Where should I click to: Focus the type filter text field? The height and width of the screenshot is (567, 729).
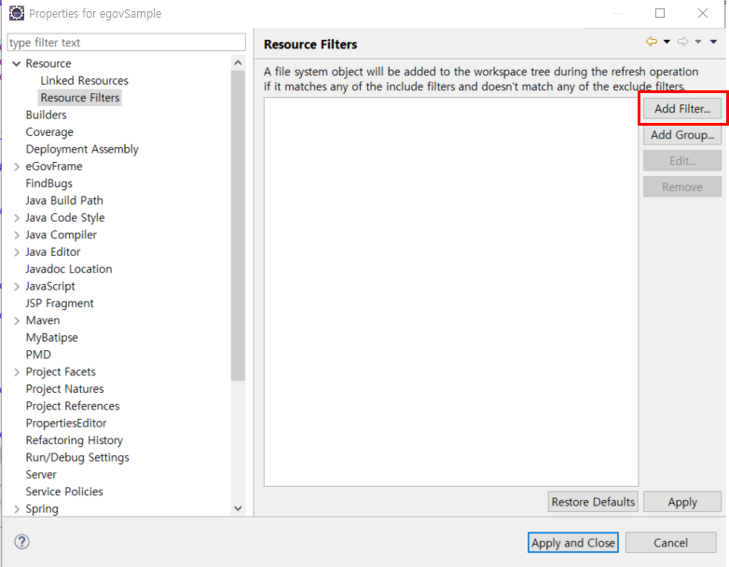point(127,42)
